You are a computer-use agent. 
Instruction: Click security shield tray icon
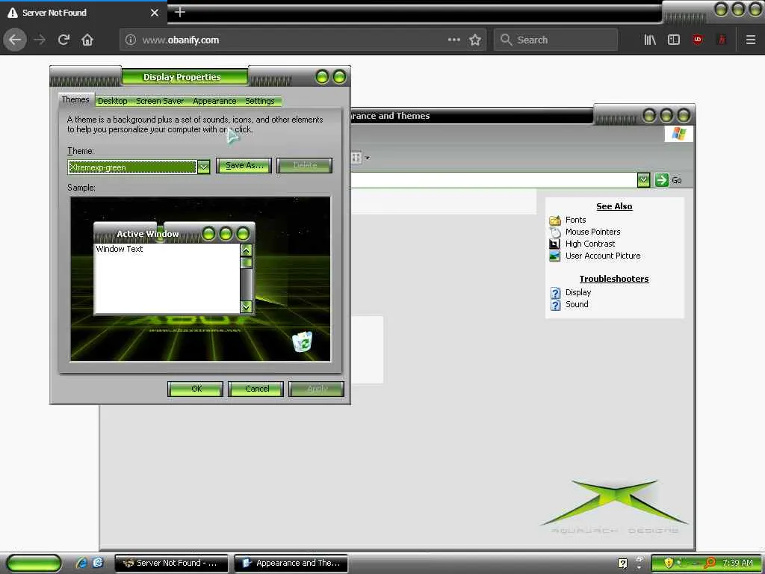point(669,563)
